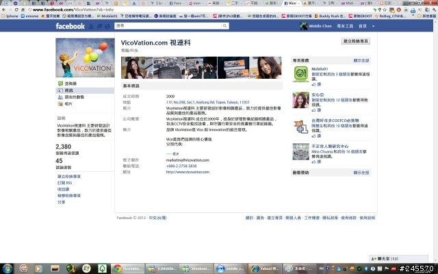Open the Iphone bookmark folder
The image size is (438, 274).
pos(10,16)
